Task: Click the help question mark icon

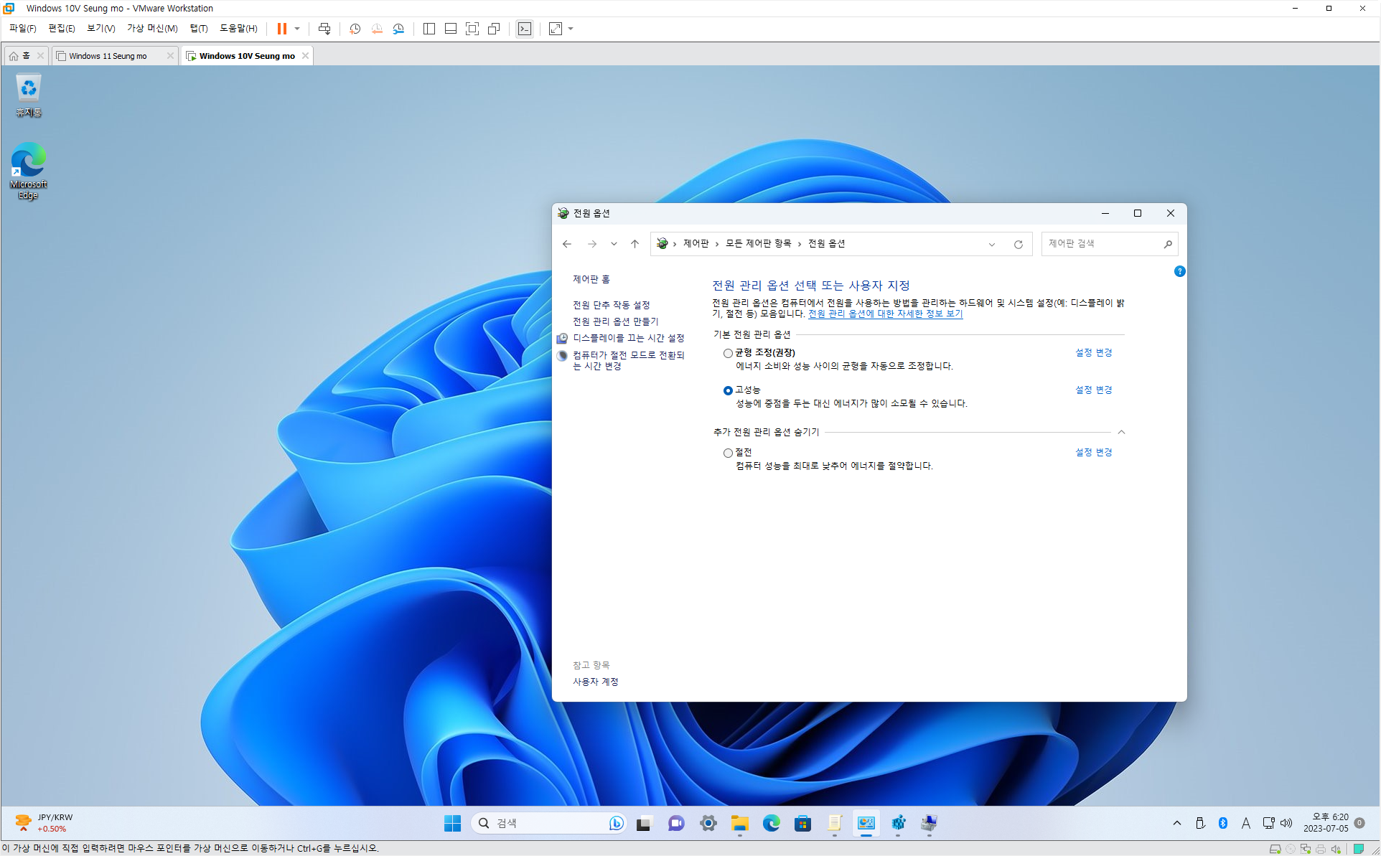Action: [x=1179, y=271]
